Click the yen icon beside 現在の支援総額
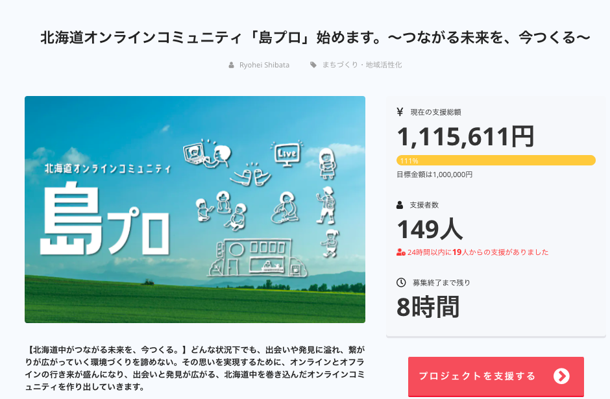The width and height of the screenshot is (610, 399). (400, 112)
